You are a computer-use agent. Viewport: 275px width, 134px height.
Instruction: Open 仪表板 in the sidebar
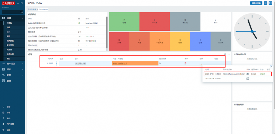coord(9,23)
